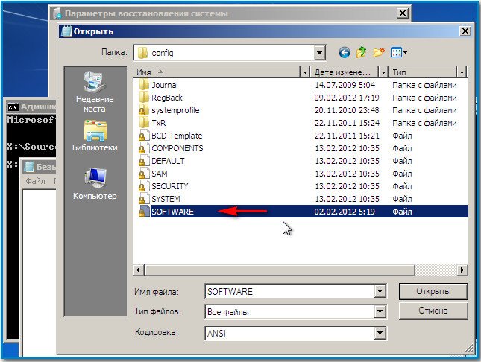Open Recent Places (Недавние места)
Image resolution: width=481 pixels, height=362 pixels.
94,92
